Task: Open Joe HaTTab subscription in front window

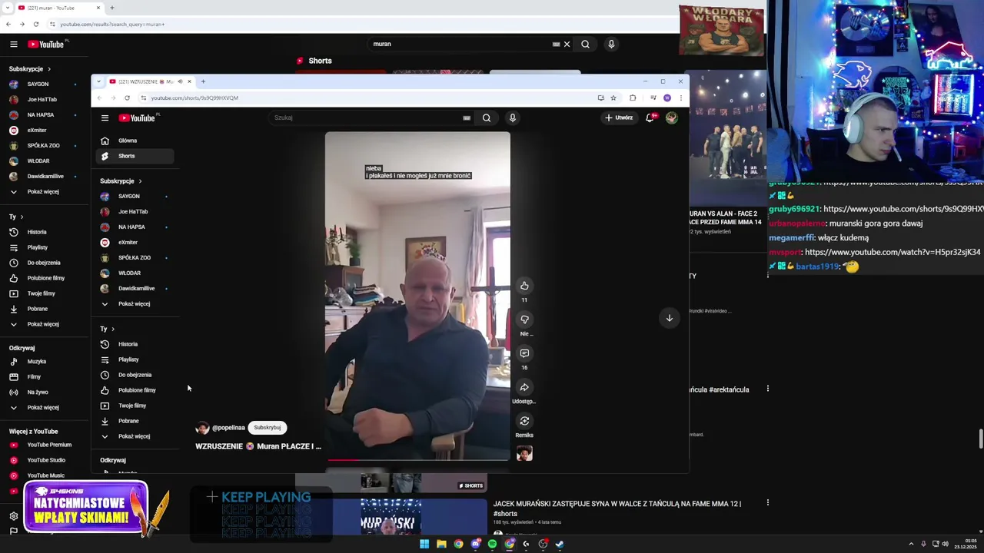Action: [x=135, y=211]
